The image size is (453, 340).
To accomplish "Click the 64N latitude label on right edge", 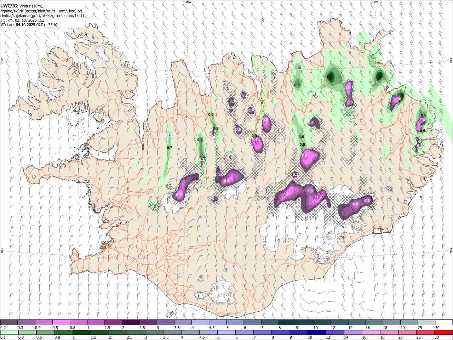I will click(x=451, y=250).
